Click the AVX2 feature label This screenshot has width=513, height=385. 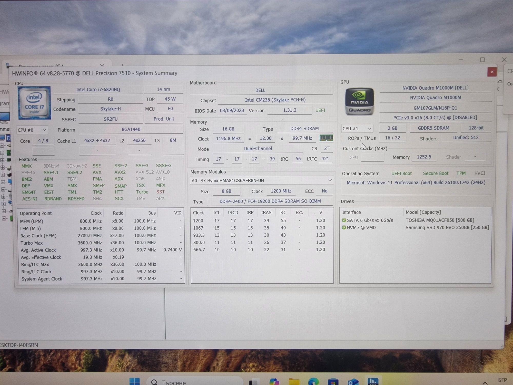click(x=120, y=172)
